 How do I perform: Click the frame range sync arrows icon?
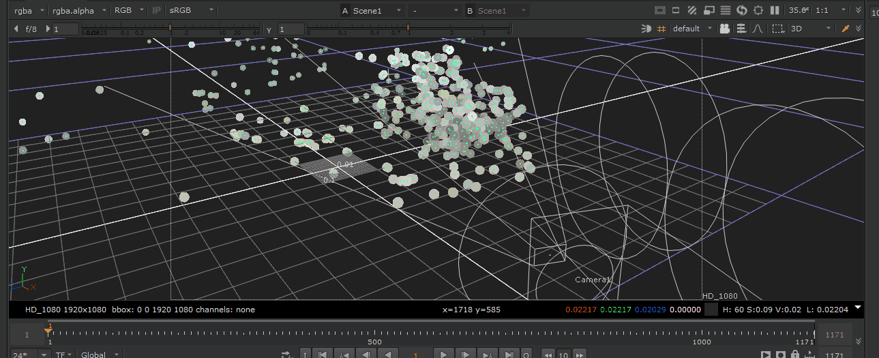click(286, 355)
